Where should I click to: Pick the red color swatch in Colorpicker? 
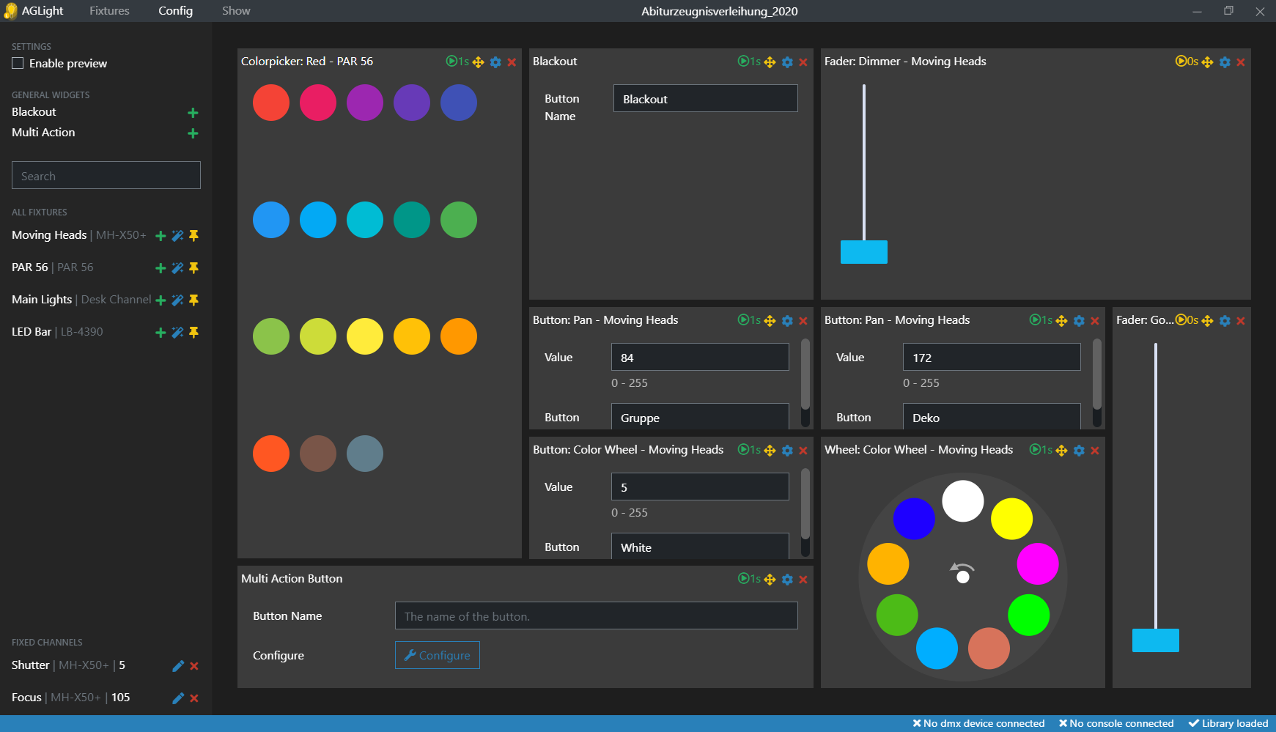(x=271, y=103)
